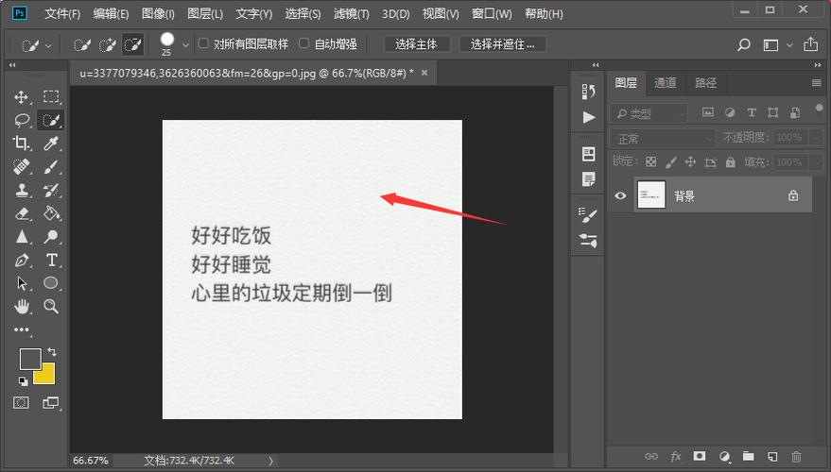Select the Eyedropper tool

click(x=51, y=143)
